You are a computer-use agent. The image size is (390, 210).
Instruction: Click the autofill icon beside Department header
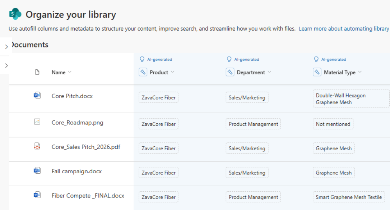click(x=230, y=72)
